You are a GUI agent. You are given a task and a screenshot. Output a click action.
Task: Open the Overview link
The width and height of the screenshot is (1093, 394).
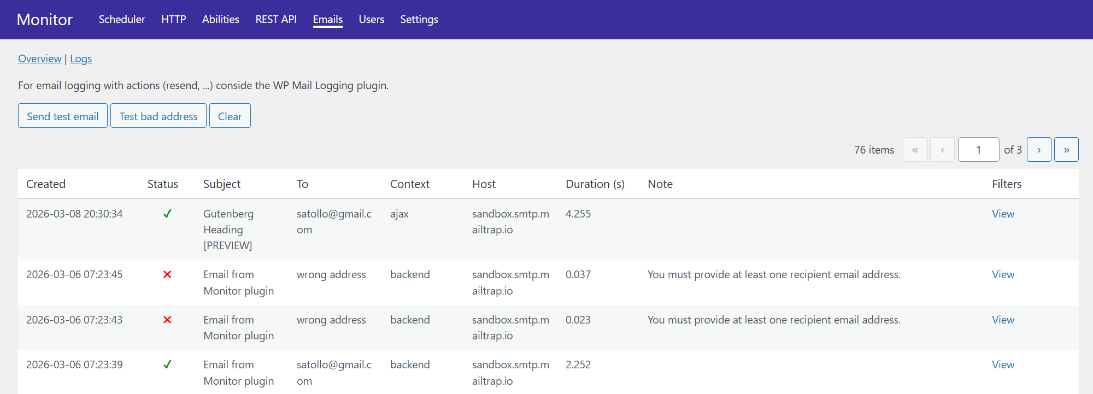pyautogui.click(x=39, y=58)
